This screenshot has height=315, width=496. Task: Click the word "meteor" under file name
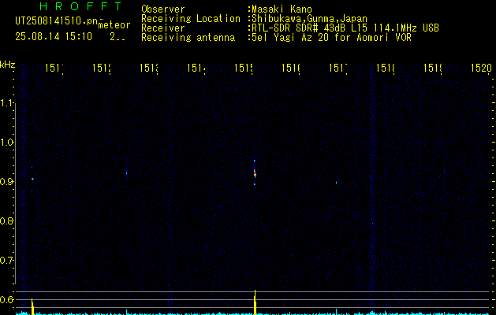114,25
